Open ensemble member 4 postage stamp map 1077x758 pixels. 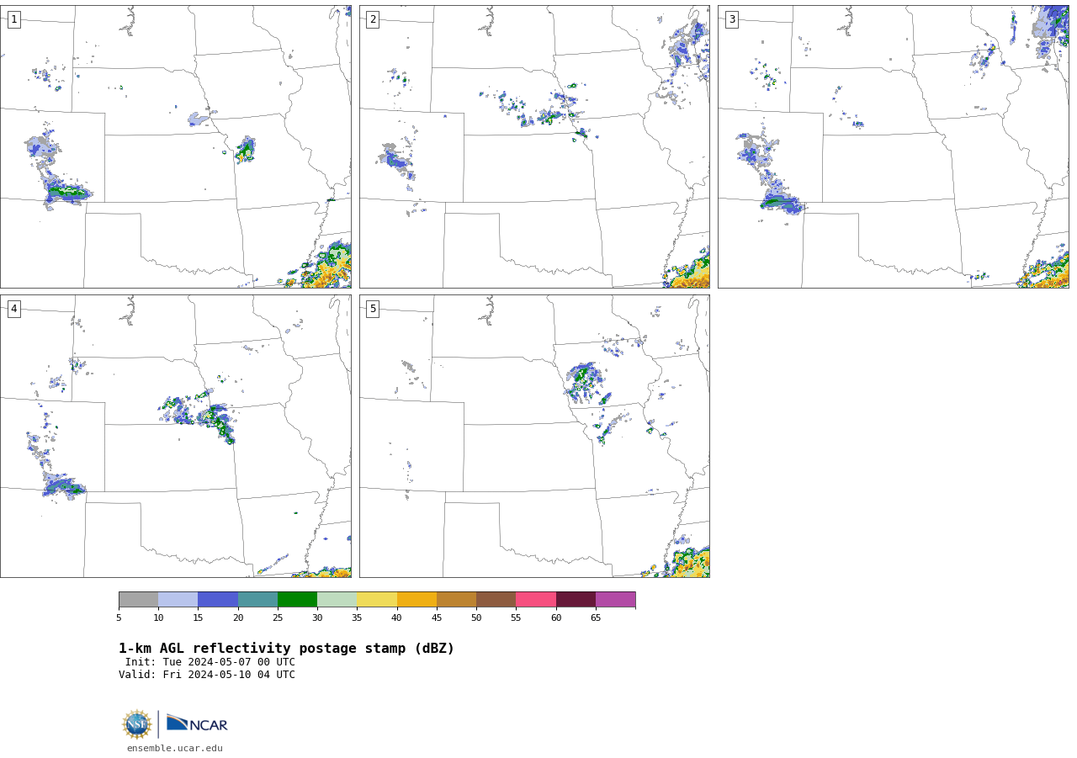click(176, 436)
